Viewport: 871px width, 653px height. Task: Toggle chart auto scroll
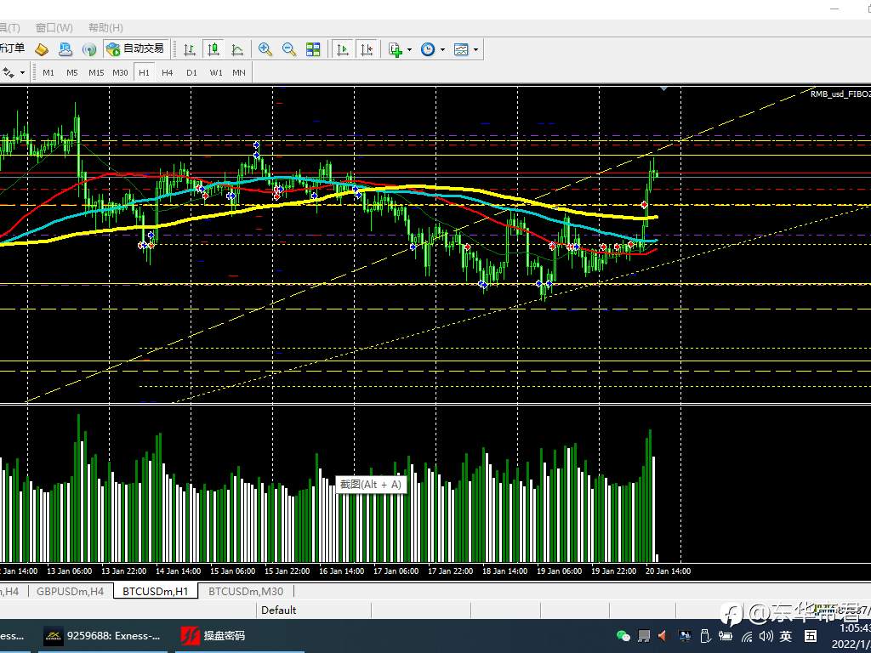[343, 49]
